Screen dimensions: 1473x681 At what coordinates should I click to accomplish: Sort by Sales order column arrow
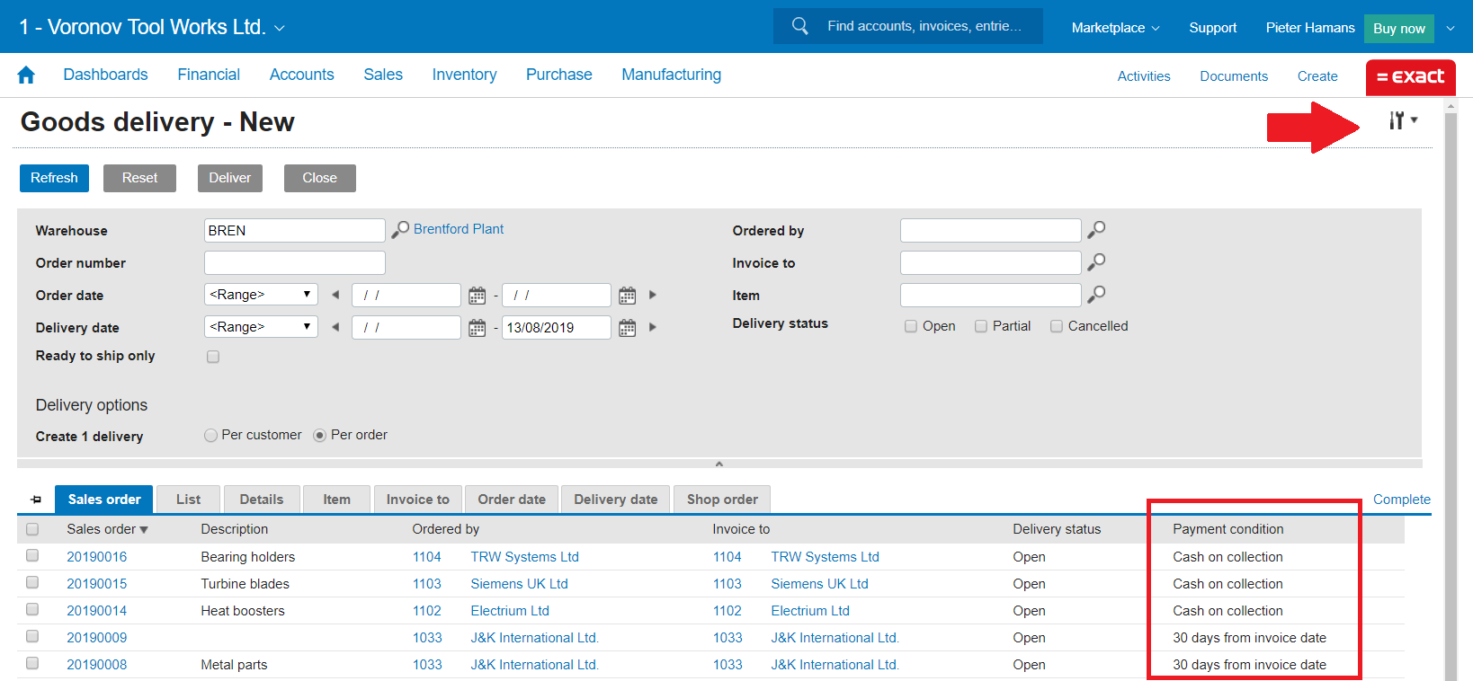(144, 530)
